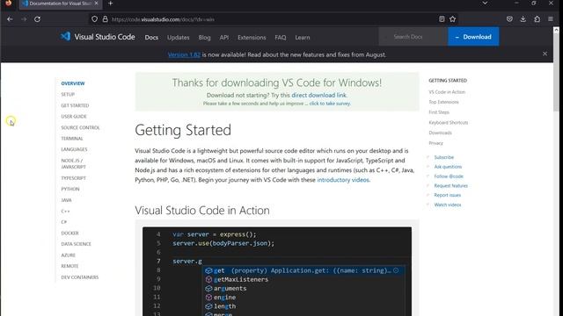
Task: Click the Report issues link
Action: (x=447, y=195)
